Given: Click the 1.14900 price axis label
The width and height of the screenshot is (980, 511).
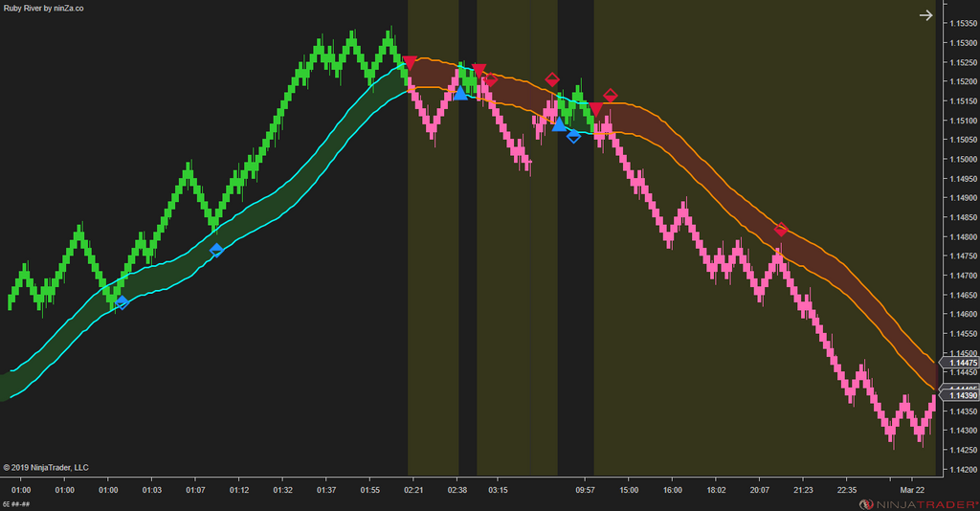Looking at the screenshot, I should 963,198.
